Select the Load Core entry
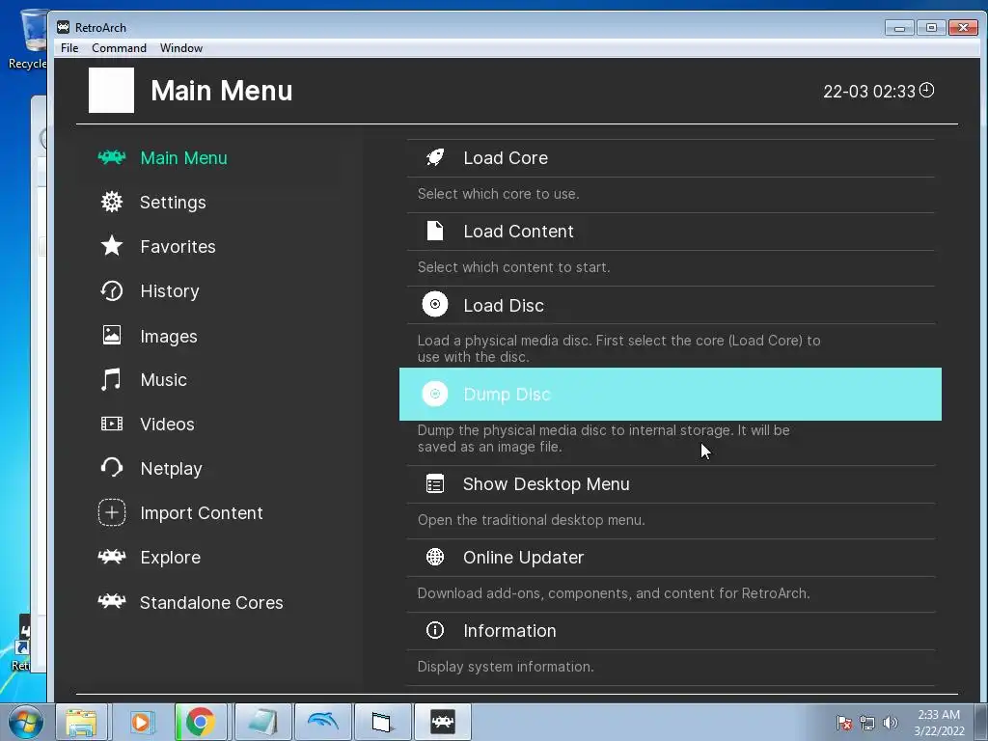 pyautogui.click(x=671, y=158)
